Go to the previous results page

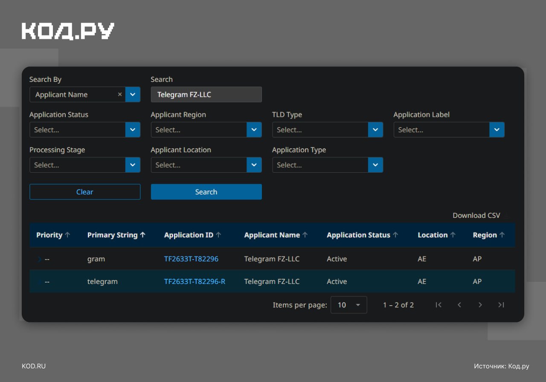(x=459, y=305)
